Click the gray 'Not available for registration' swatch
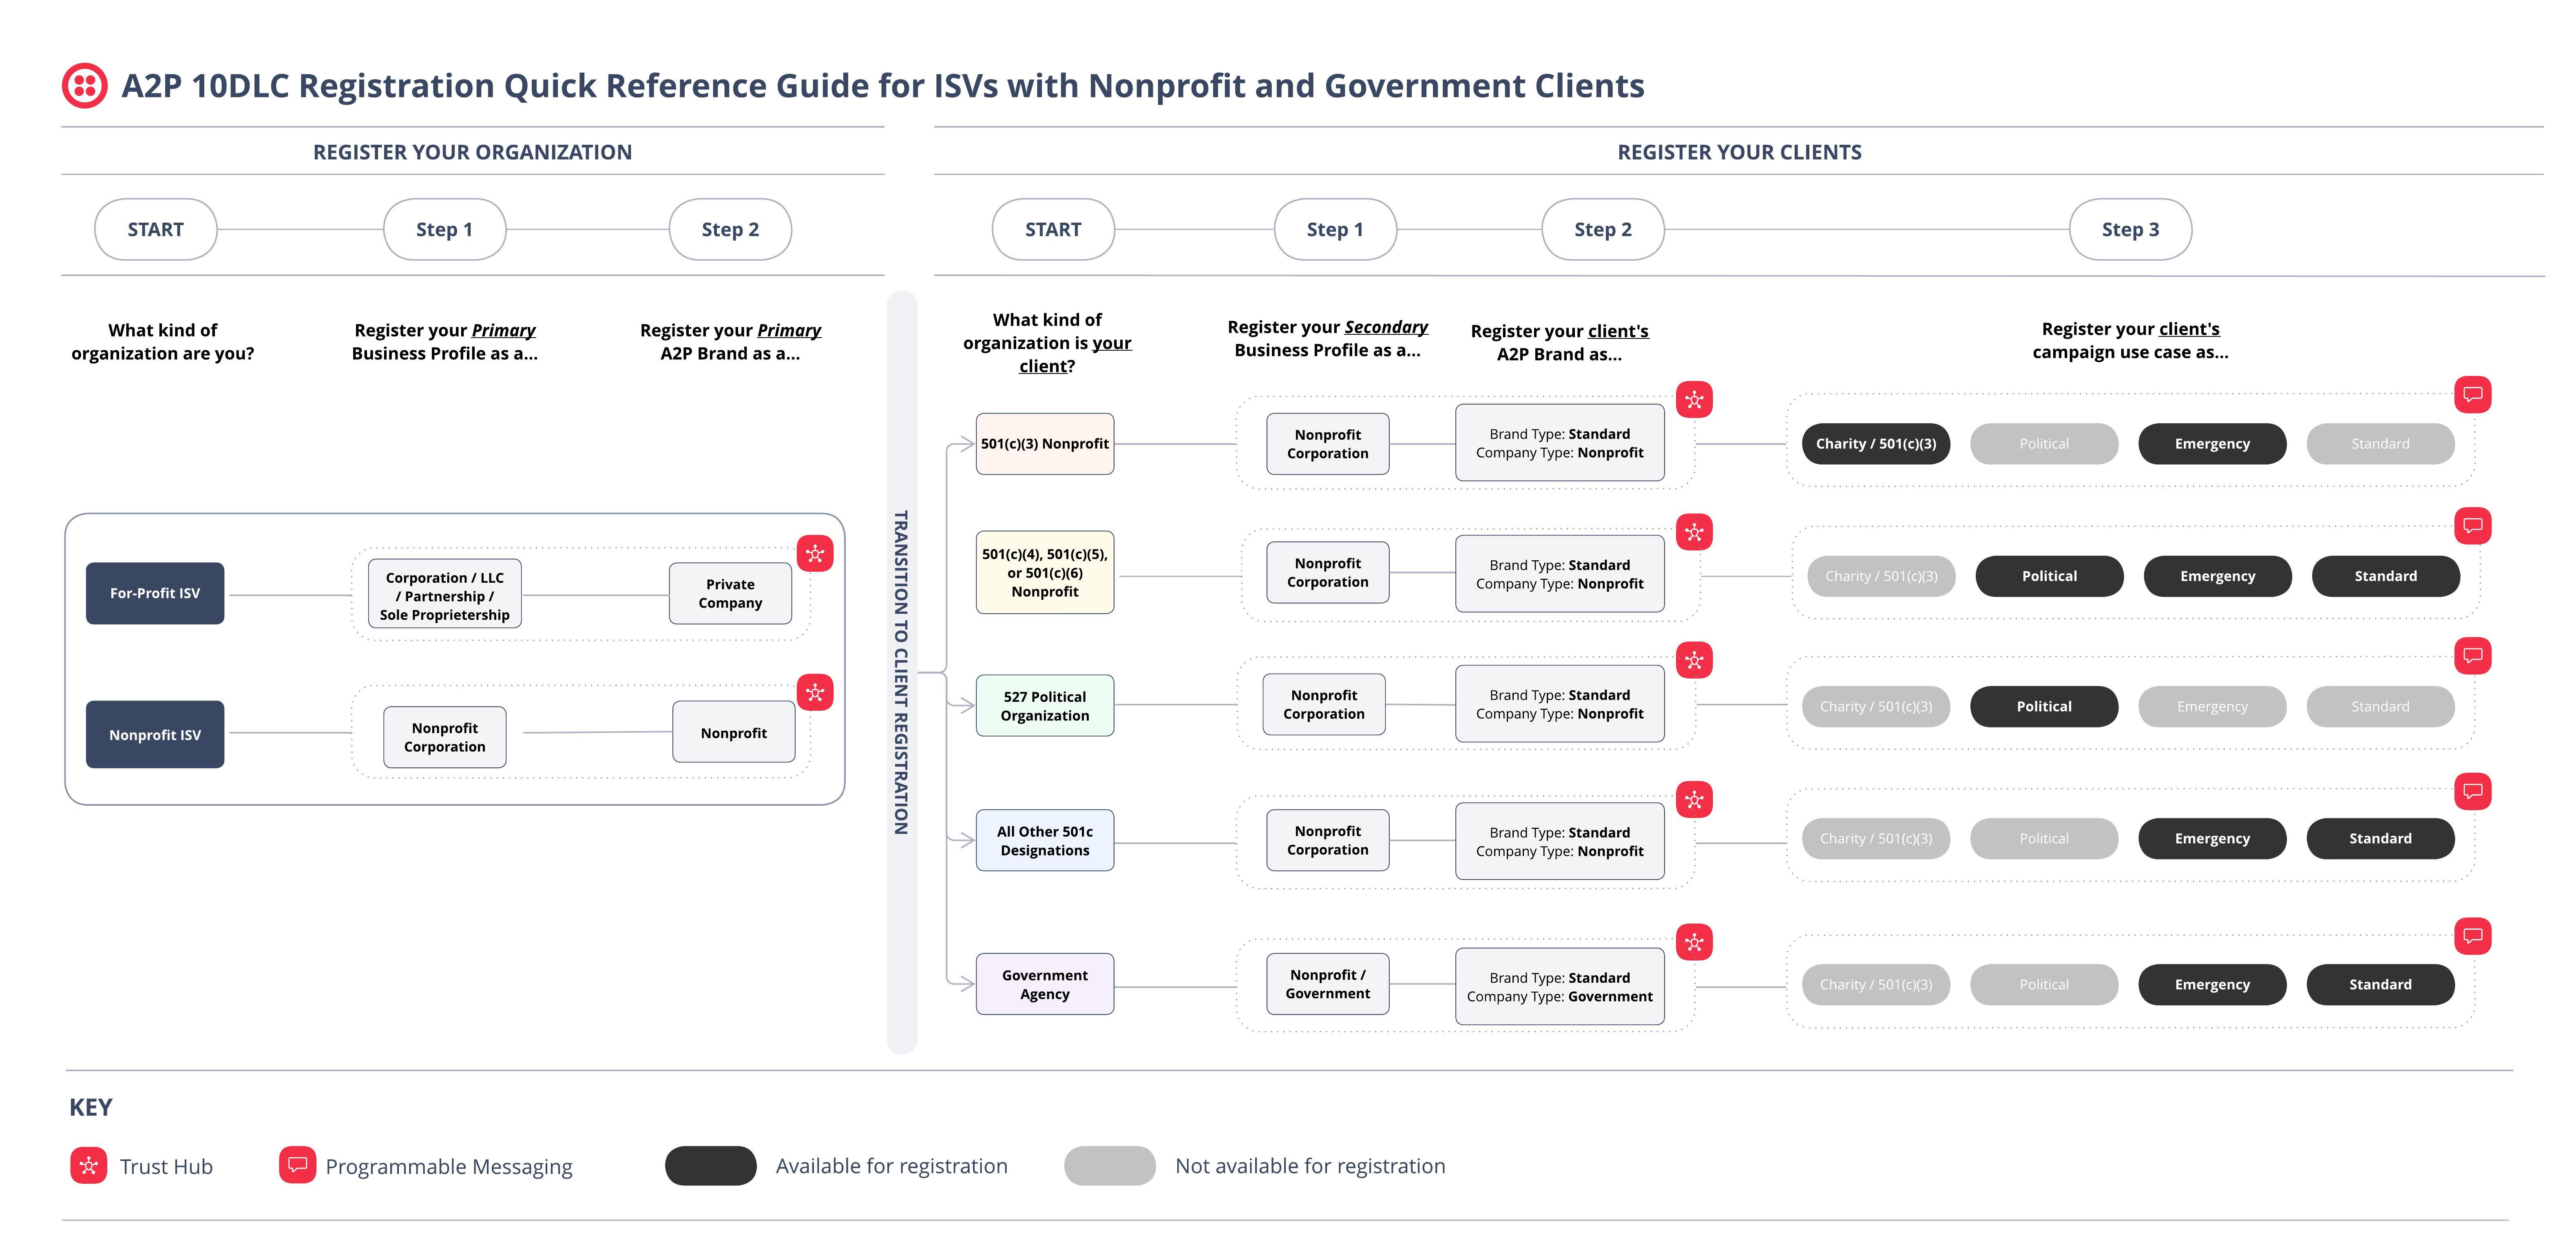2576x1251 pixels. 1110,1166
